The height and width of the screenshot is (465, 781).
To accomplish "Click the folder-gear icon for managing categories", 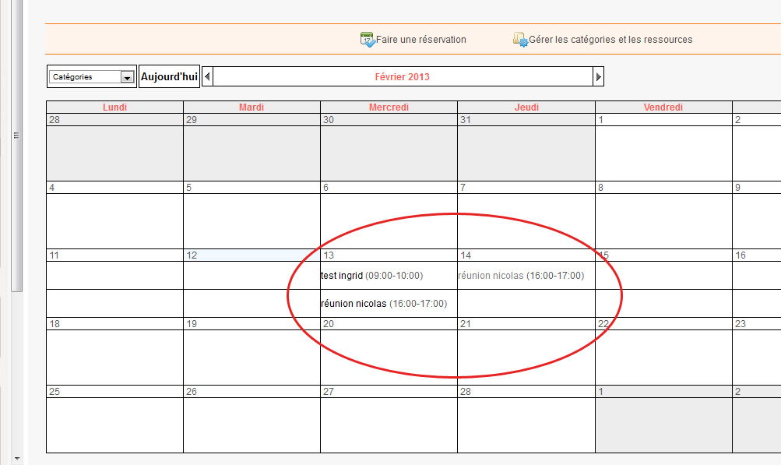I will tap(520, 40).
